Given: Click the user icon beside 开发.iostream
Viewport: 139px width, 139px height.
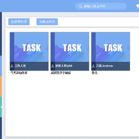Looking at the screenshot, I should pyautogui.click(x=93, y=66).
